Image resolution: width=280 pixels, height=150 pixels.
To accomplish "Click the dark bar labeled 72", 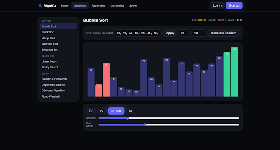I will coord(182,79).
